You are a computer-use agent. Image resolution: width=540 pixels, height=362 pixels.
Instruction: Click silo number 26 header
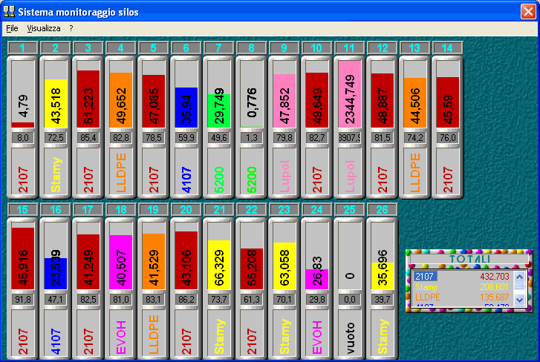click(382, 210)
